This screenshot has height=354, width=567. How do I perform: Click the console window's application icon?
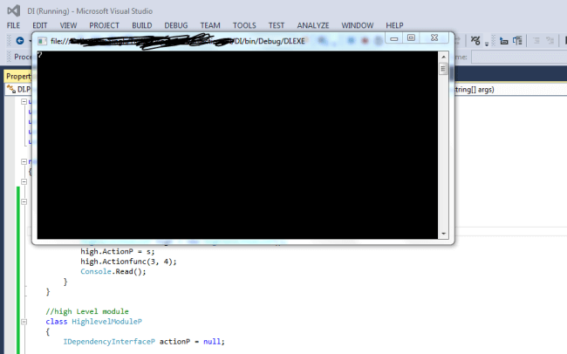tap(42, 41)
